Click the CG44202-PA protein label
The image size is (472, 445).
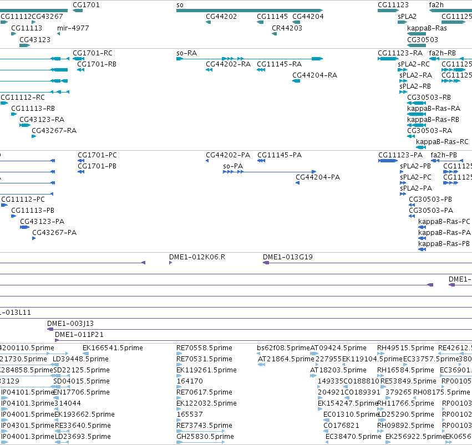point(228,155)
